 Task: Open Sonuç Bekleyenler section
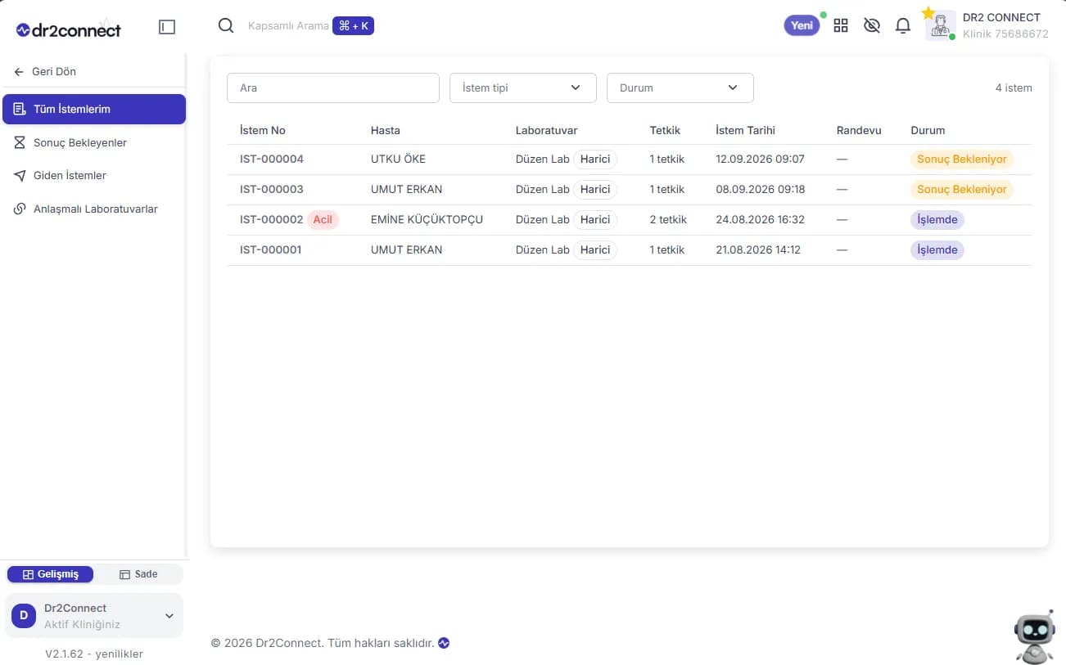[94, 142]
